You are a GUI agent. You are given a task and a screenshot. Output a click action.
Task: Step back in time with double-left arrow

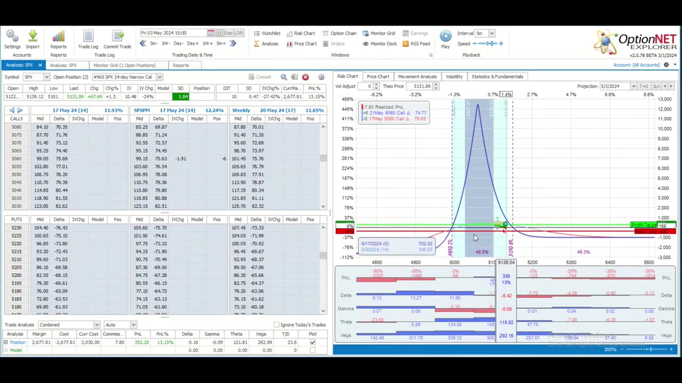click(143, 44)
